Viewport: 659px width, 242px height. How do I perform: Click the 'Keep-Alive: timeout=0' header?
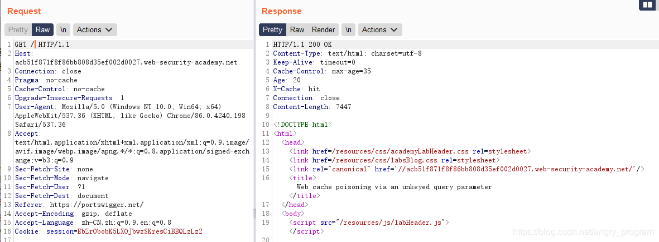point(314,62)
